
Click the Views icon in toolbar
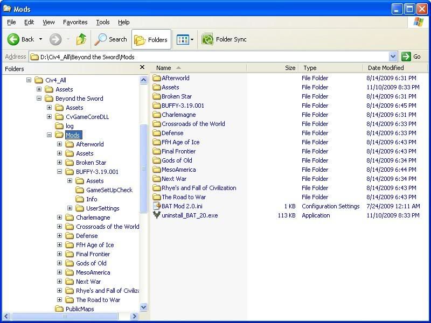(183, 39)
